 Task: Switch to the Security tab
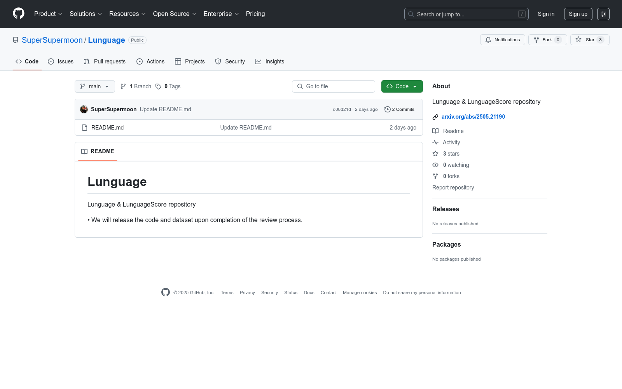click(x=230, y=61)
